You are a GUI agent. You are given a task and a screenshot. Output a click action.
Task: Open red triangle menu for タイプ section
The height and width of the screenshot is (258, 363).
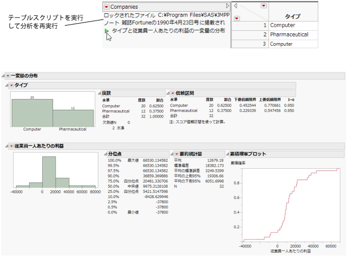pyautogui.click(x=11, y=85)
